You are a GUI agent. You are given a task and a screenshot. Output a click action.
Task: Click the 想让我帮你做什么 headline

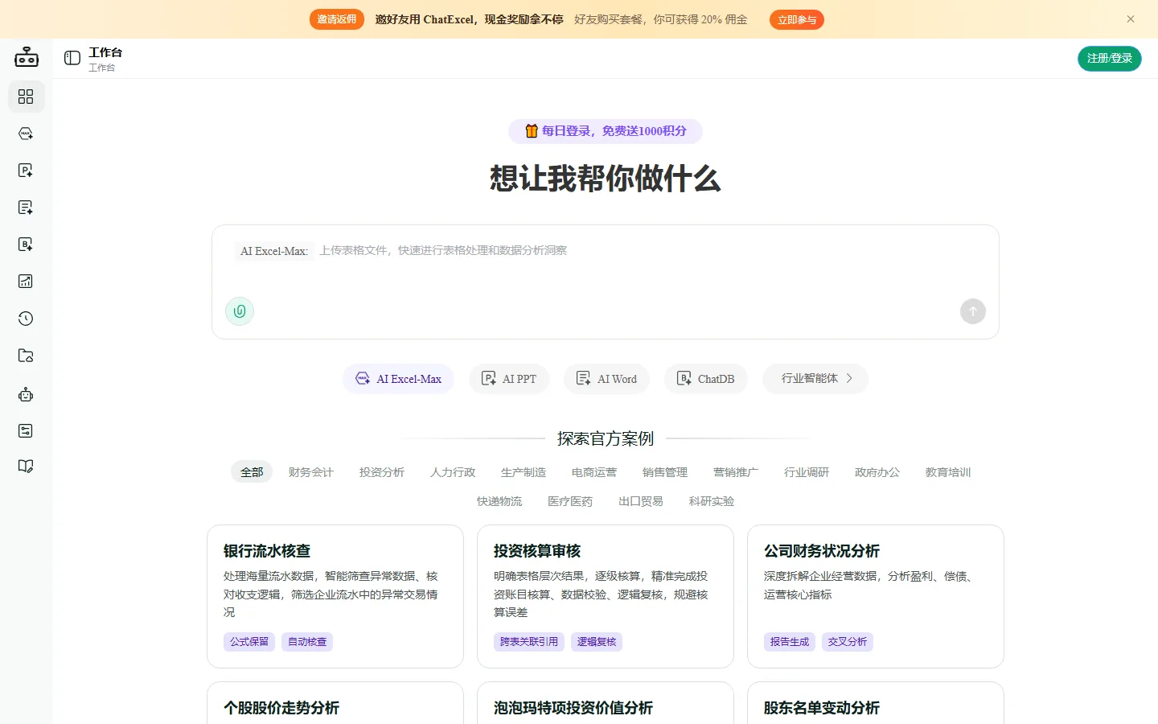pos(606,179)
